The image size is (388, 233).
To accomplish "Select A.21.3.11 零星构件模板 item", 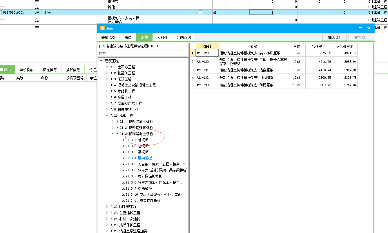I will click(142, 201).
